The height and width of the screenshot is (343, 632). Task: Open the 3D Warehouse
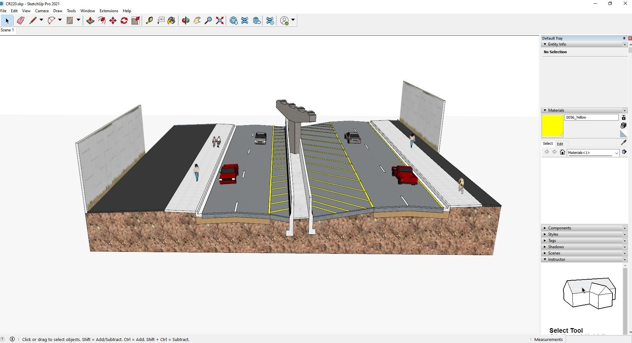click(x=233, y=20)
